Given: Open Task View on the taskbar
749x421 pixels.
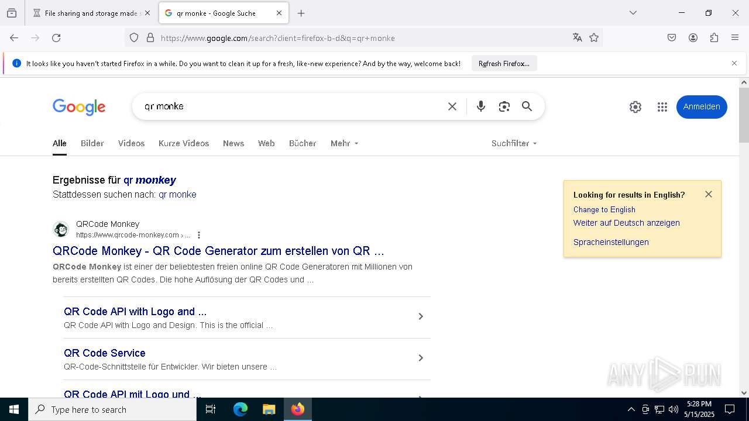Looking at the screenshot, I should point(211,409).
